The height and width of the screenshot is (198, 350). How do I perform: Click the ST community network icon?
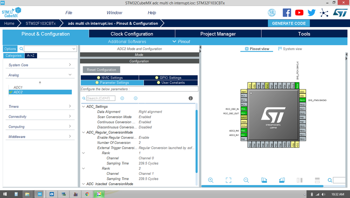click(324, 13)
